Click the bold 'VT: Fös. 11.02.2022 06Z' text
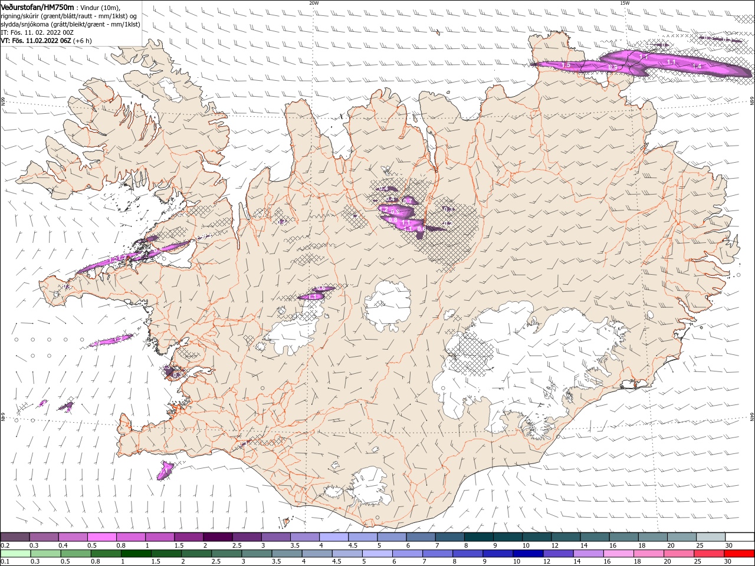755x566 pixels. click(37, 41)
